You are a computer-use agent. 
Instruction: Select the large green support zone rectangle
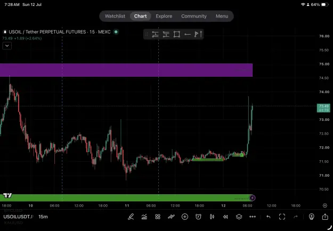(126, 198)
